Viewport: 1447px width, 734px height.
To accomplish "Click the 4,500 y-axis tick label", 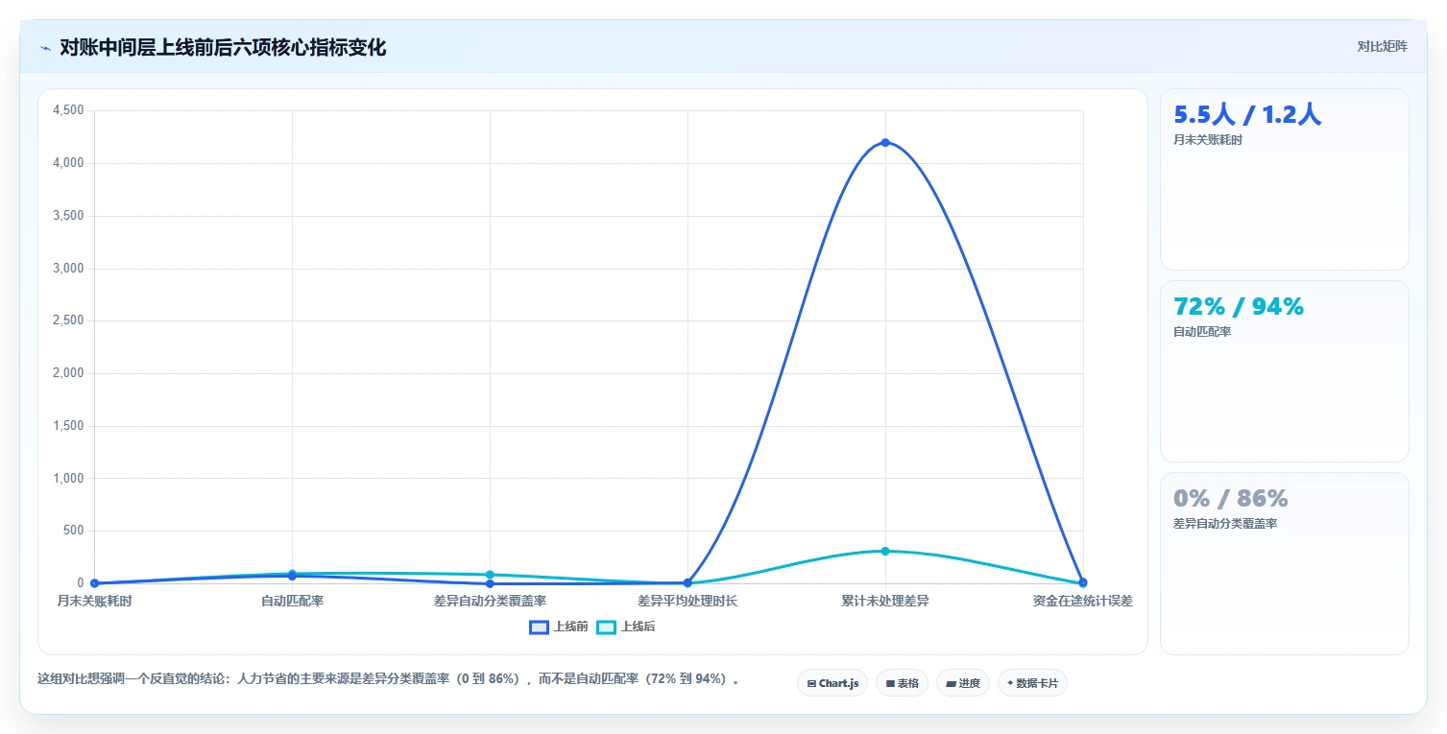I will (67, 110).
